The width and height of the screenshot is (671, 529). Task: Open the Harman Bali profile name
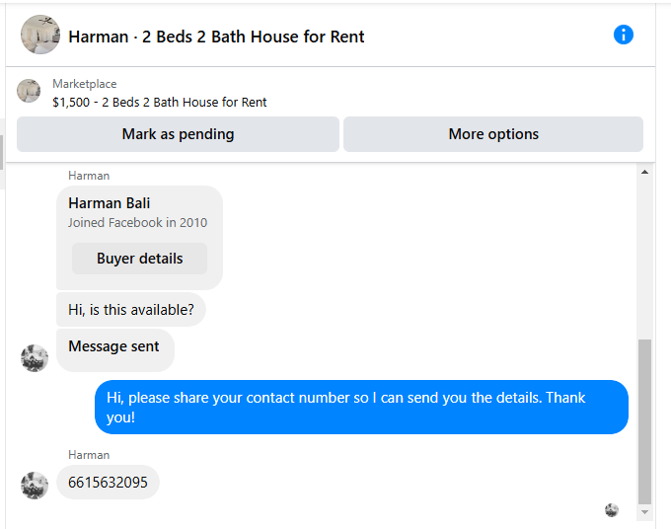[110, 203]
